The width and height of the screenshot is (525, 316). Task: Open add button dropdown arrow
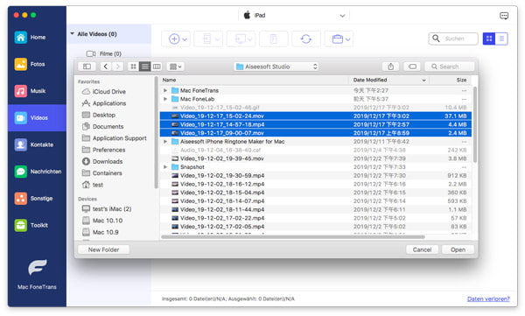coord(185,39)
